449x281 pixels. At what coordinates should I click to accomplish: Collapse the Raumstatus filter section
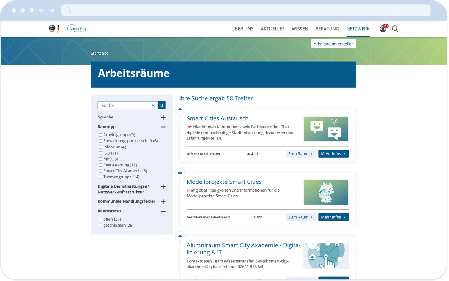click(163, 212)
